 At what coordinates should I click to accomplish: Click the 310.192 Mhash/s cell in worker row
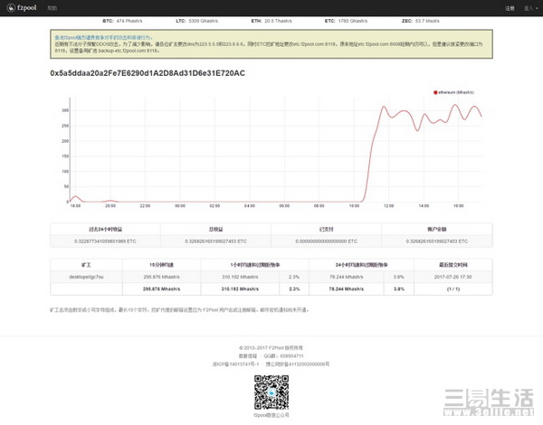pos(240,277)
